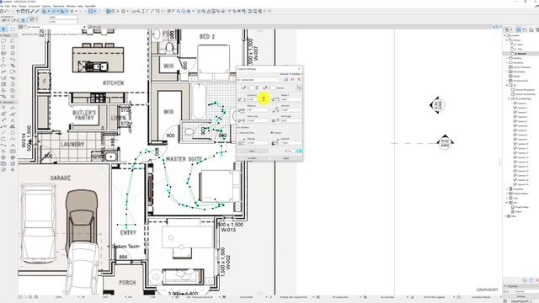Click into the Camera Z field
The height and width of the screenshot is (303, 539).
click(x=258, y=99)
